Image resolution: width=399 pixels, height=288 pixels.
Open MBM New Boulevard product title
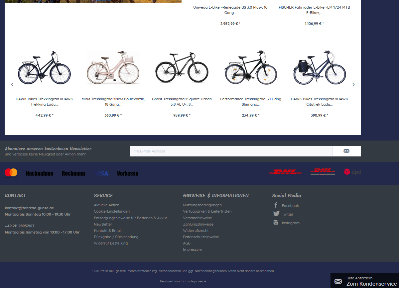[113, 102]
